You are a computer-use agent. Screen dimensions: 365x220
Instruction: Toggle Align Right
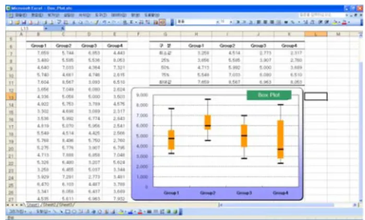pyautogui.click(x=272, y=22)
